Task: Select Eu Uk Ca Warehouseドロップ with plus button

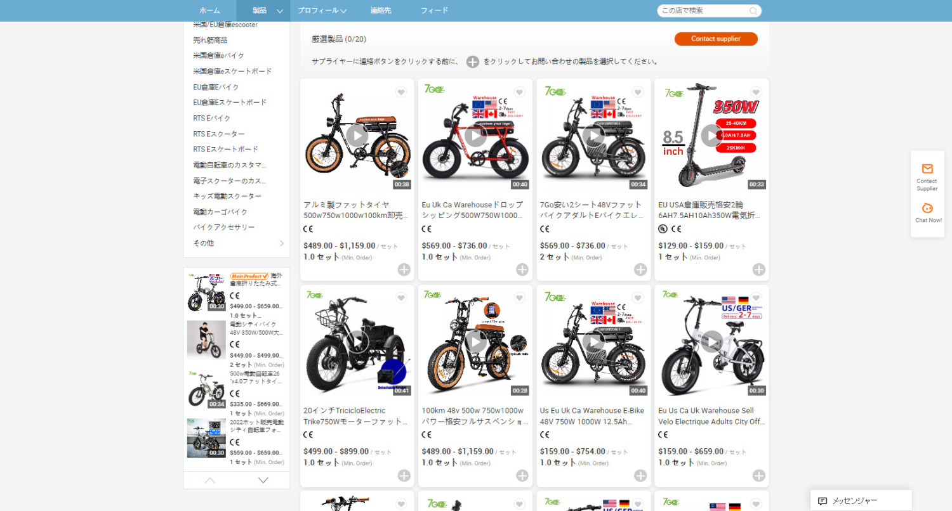Action: click(x=522, y=269)
